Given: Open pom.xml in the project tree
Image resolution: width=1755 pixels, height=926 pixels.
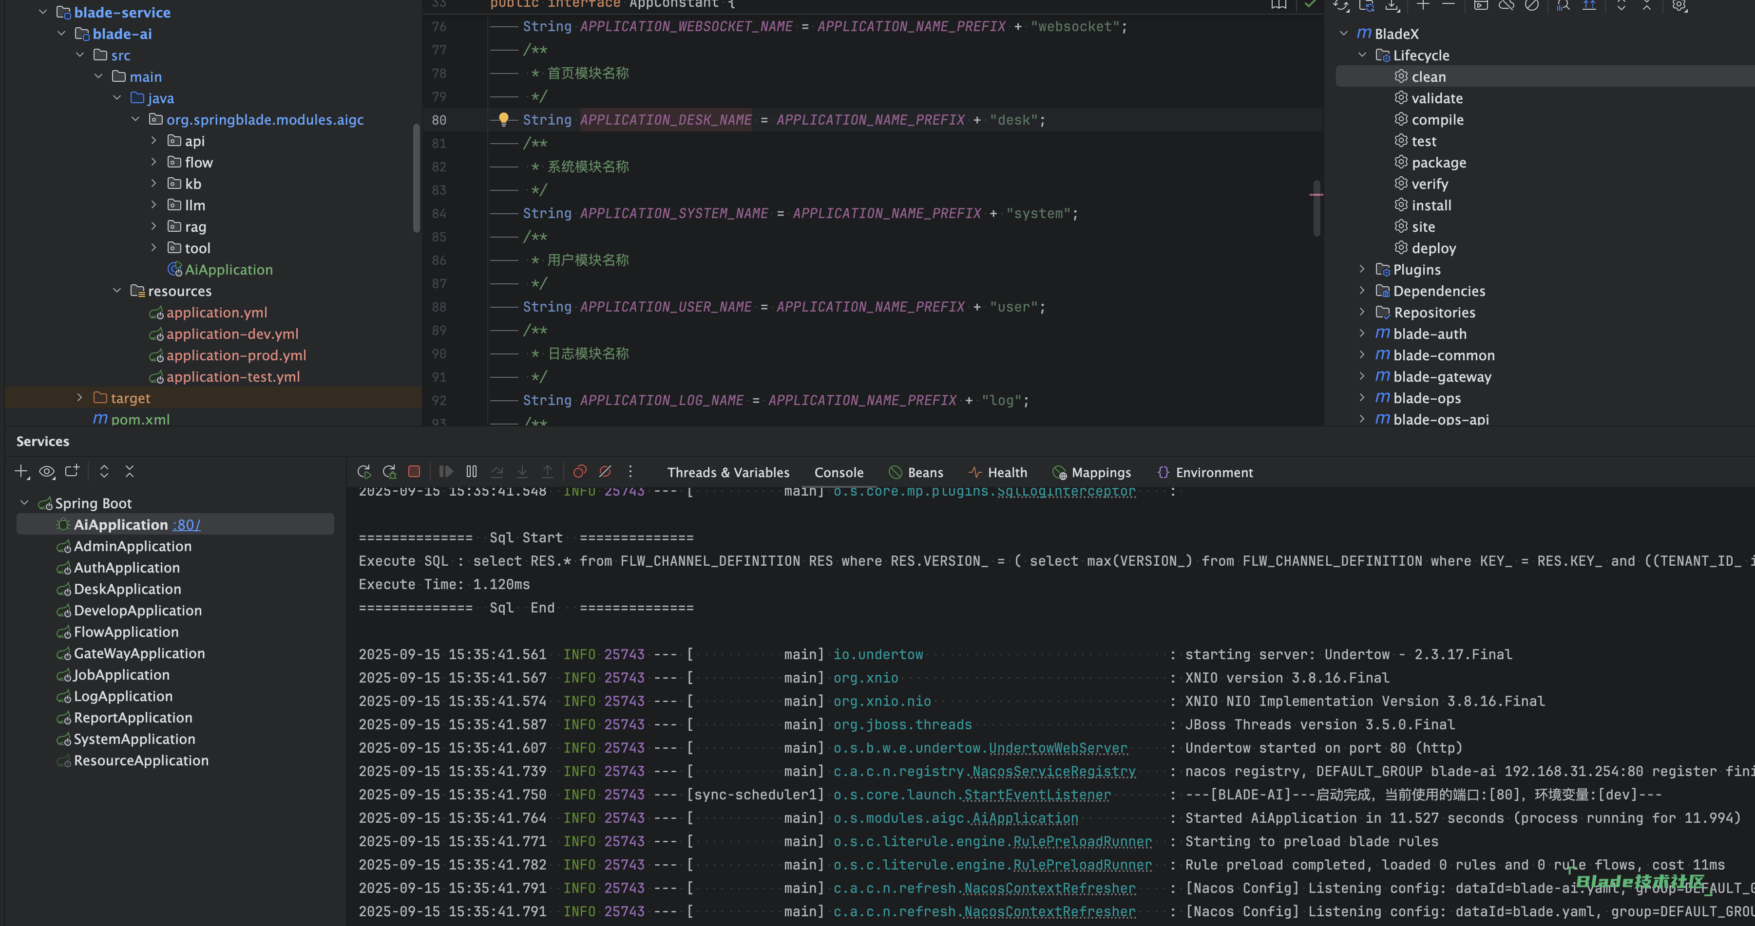Looking at the screenshot, I should (x=140, y=418).
